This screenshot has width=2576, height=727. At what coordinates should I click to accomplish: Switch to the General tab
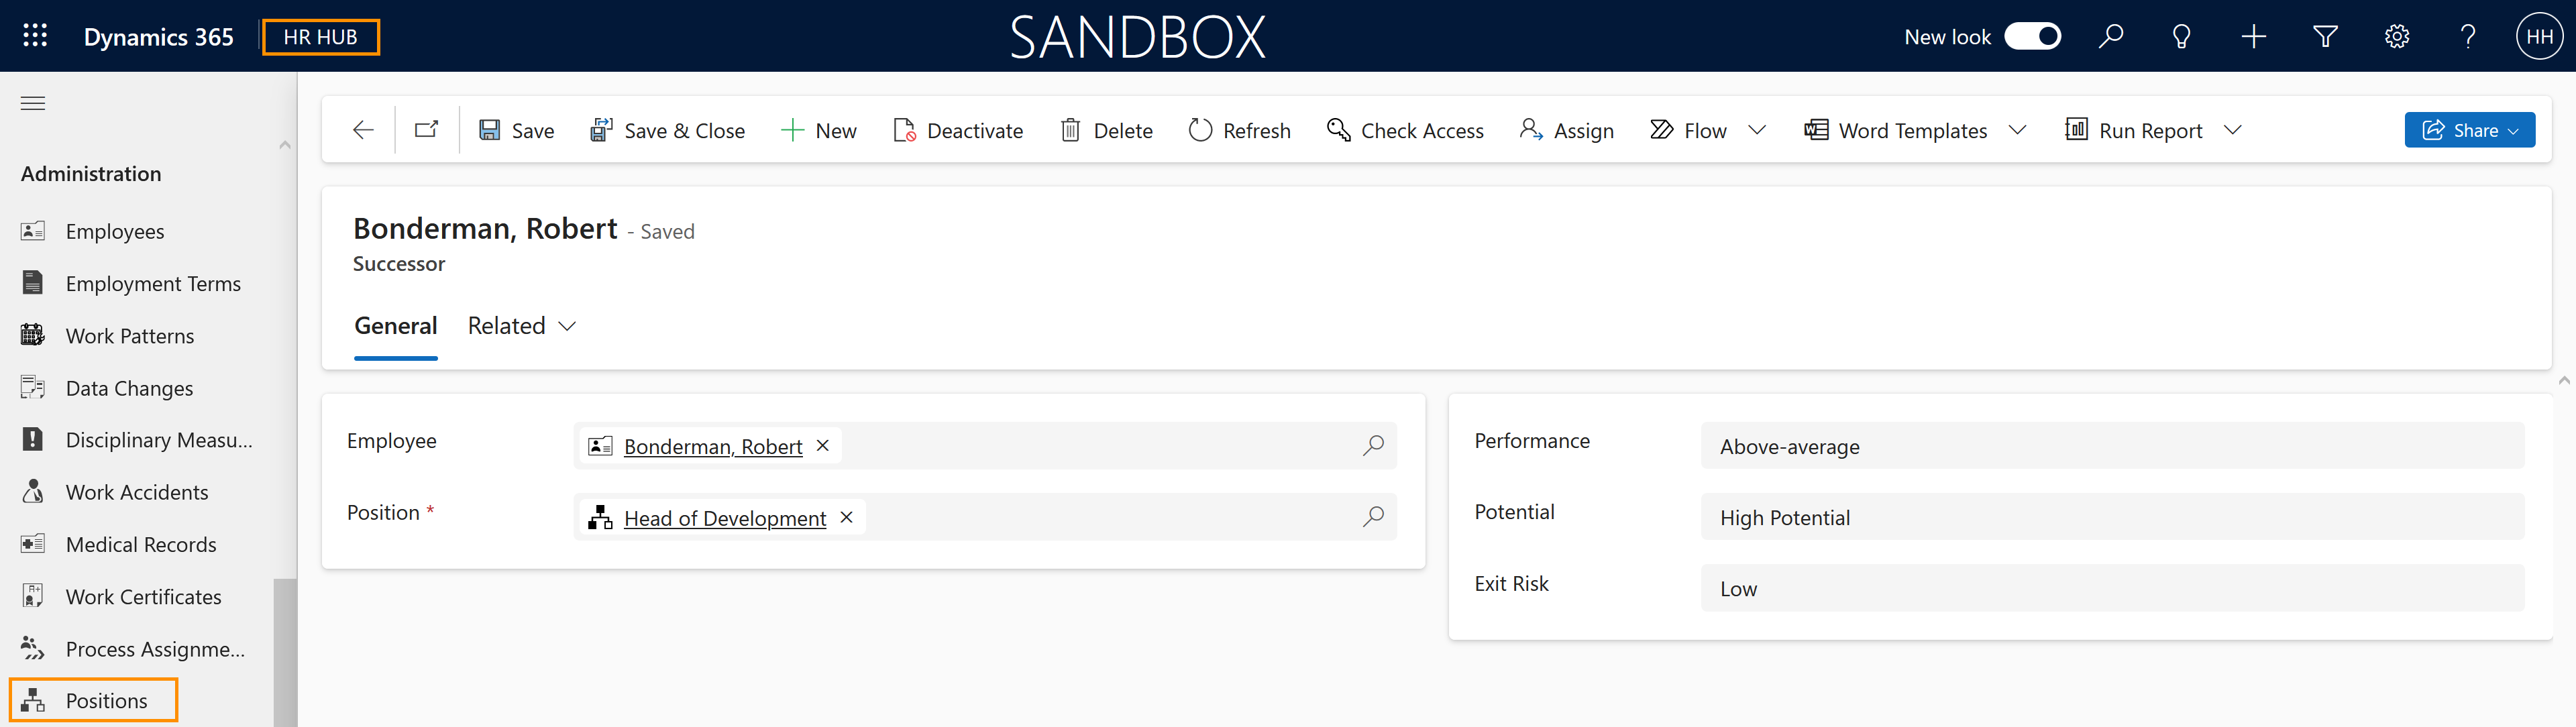click(396, 326)
